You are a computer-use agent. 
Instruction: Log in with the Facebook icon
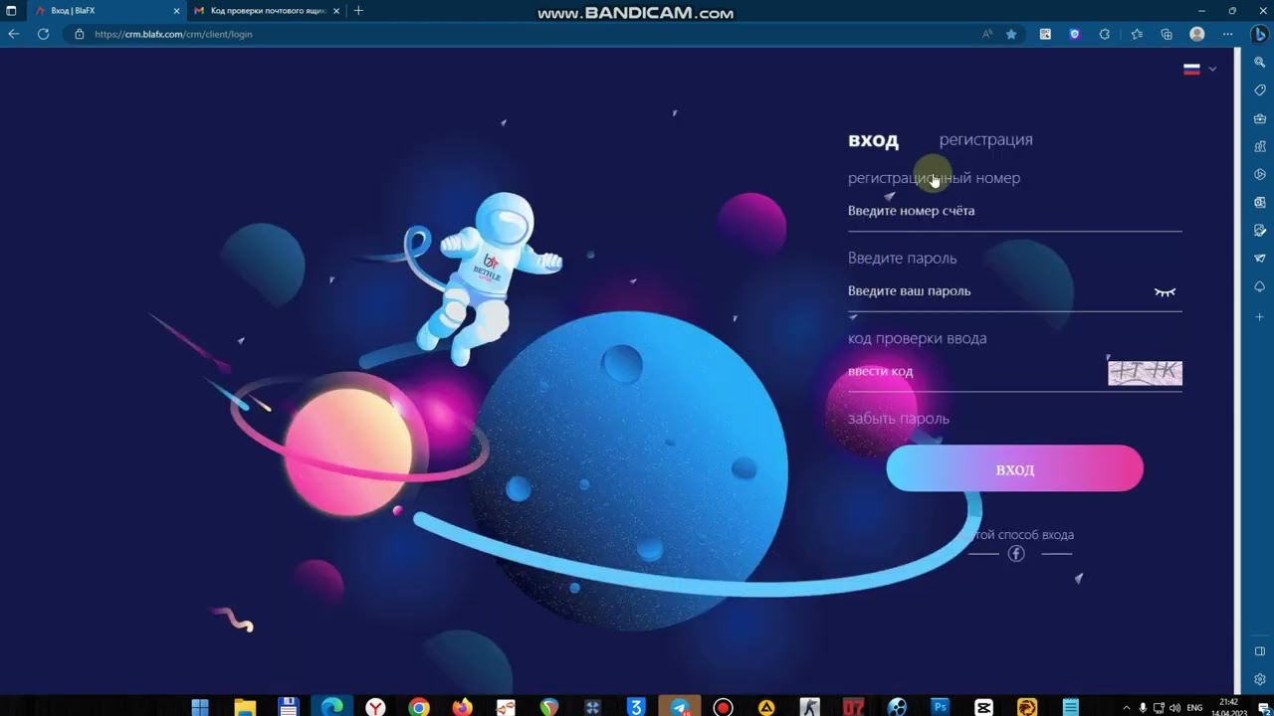tap(1016, 554)
